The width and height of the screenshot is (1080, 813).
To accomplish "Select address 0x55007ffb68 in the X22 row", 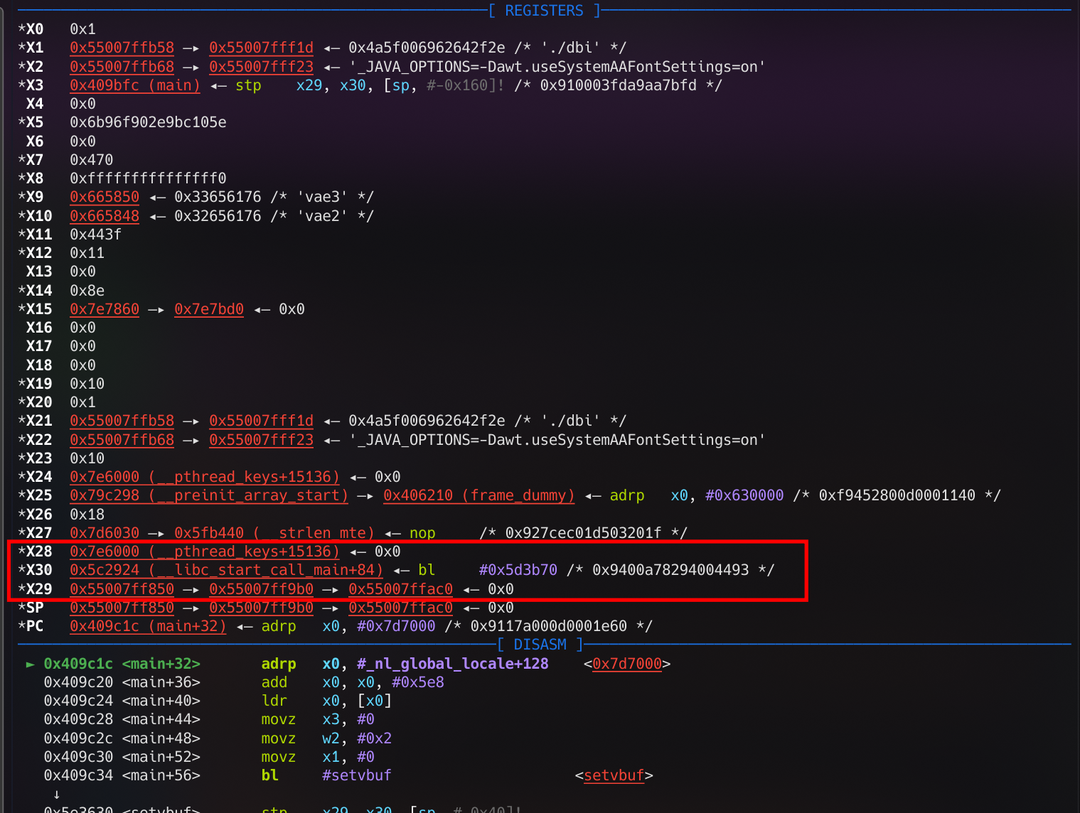I will 122,440.
